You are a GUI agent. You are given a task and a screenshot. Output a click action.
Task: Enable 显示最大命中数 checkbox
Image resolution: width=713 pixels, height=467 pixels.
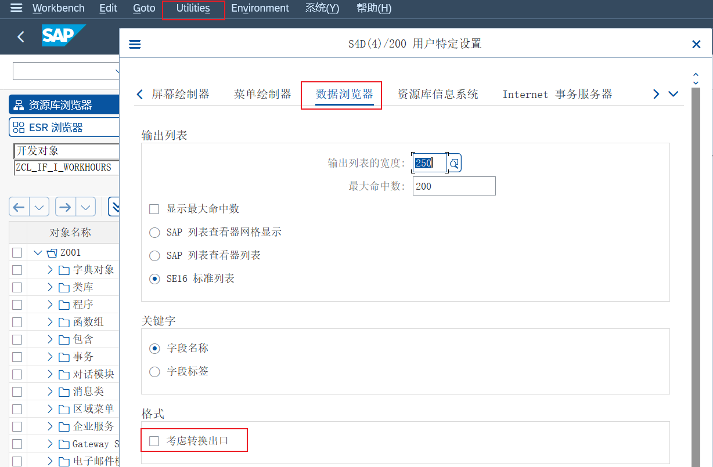pos(154,209)
